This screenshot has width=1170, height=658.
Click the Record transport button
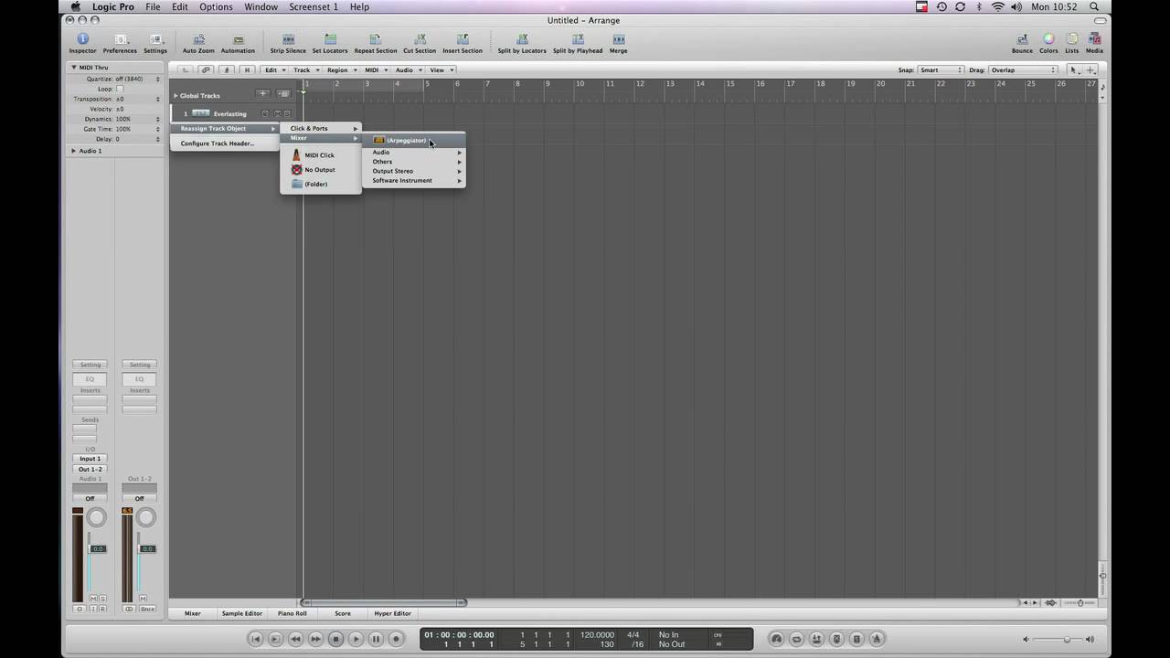[x=396, y=639]
